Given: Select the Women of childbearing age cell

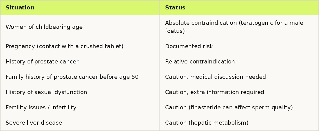Looking at the screenshot, I should coord(80,27).
